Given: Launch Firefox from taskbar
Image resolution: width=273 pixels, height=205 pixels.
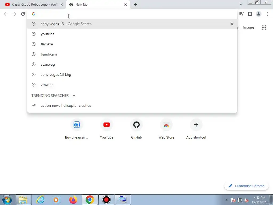Looking at the screenshot, I should click(x=73, y=200).
